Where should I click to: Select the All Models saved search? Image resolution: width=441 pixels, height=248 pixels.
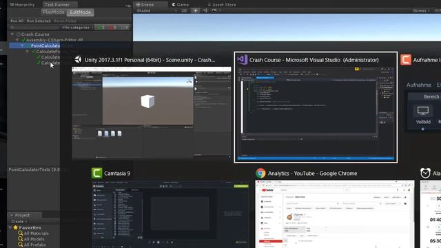(31, 239)
